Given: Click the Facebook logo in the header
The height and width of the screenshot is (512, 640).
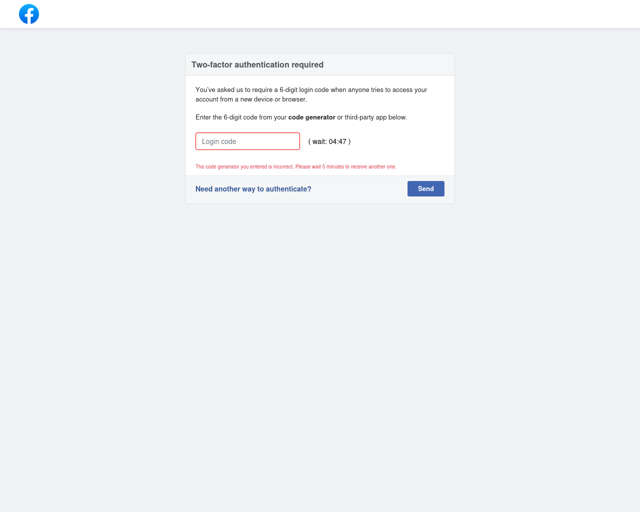Looking at the screenshot, I should 29,14.
